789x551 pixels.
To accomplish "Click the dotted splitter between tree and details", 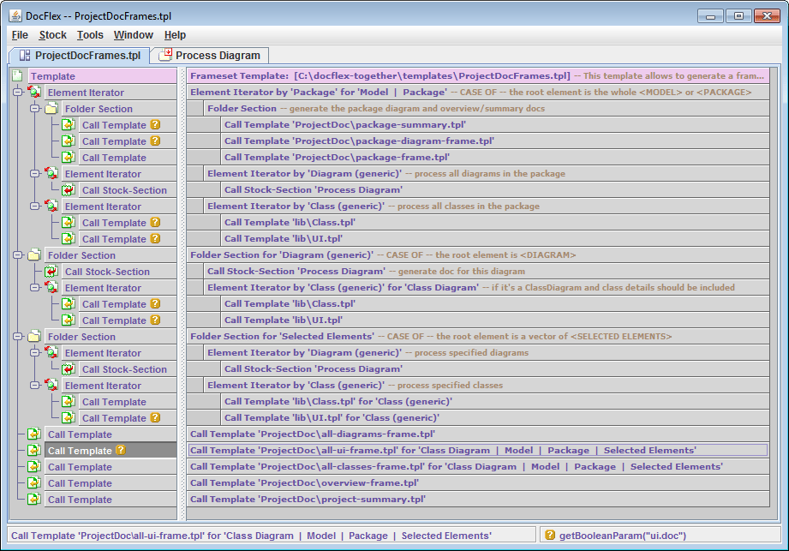I will [x=182, y=291].
